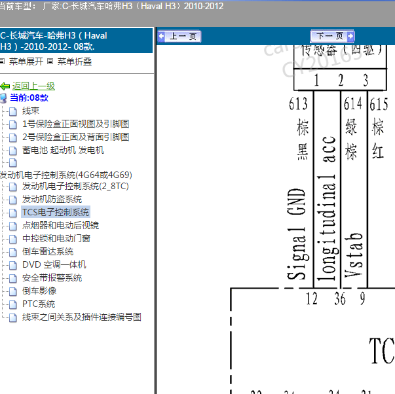
Task: Select TCS电子控制系统 item
Action: coord(56,212)
